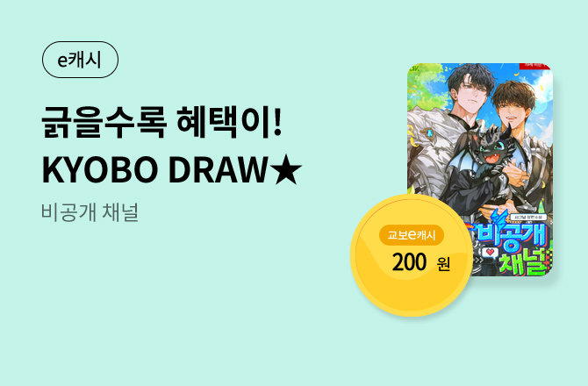Screen dimensions: 588x386
Task: Click the 200 amount on the coin
Action: coord(410,262)
